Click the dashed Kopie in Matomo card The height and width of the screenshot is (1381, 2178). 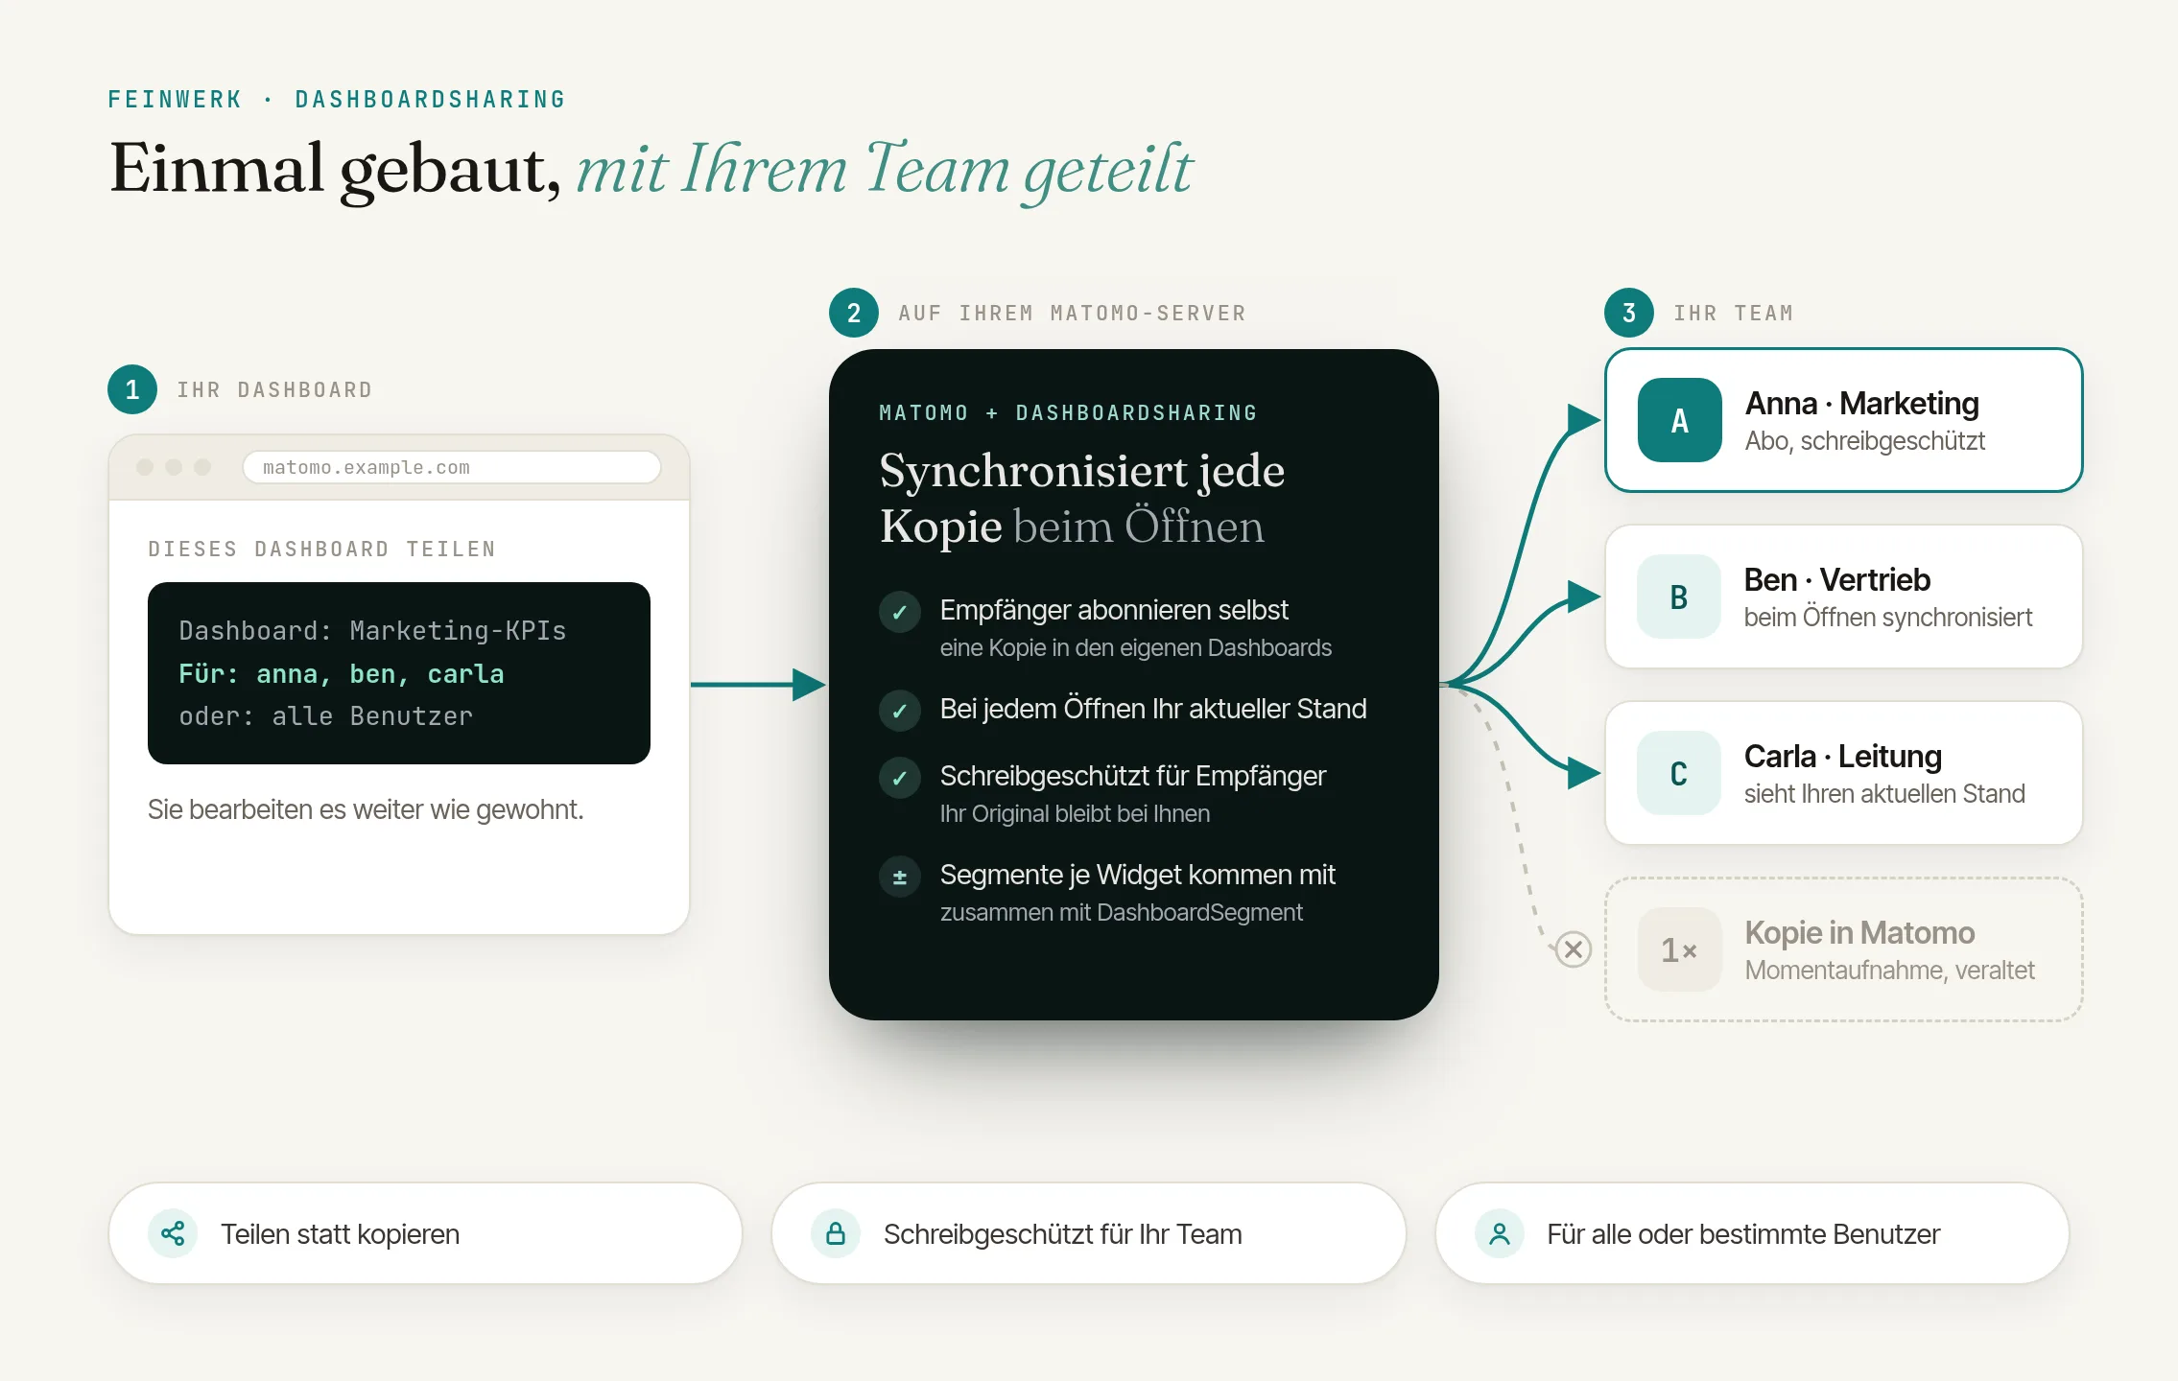click(x=1843, y=949)
